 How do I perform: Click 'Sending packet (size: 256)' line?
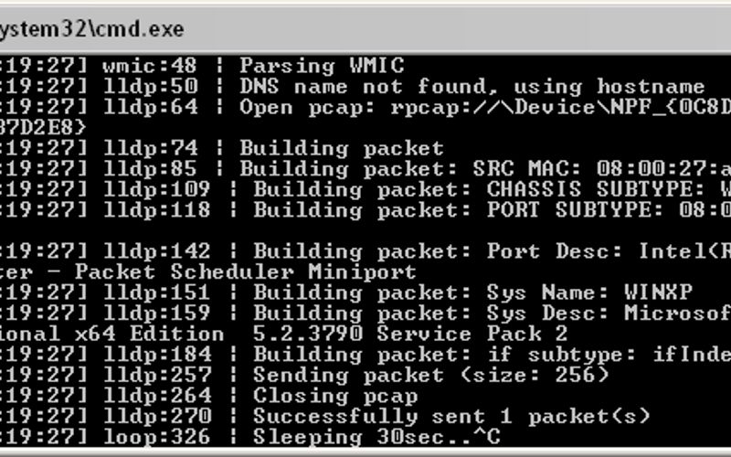click(431, 375)
